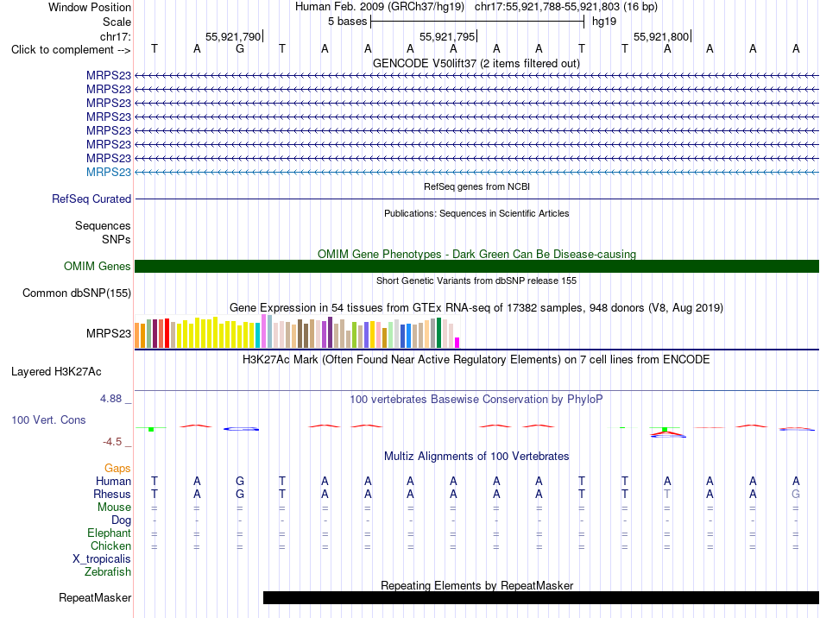
Task: Click the Scale 5 bases ruler
Action: [477, 22]
